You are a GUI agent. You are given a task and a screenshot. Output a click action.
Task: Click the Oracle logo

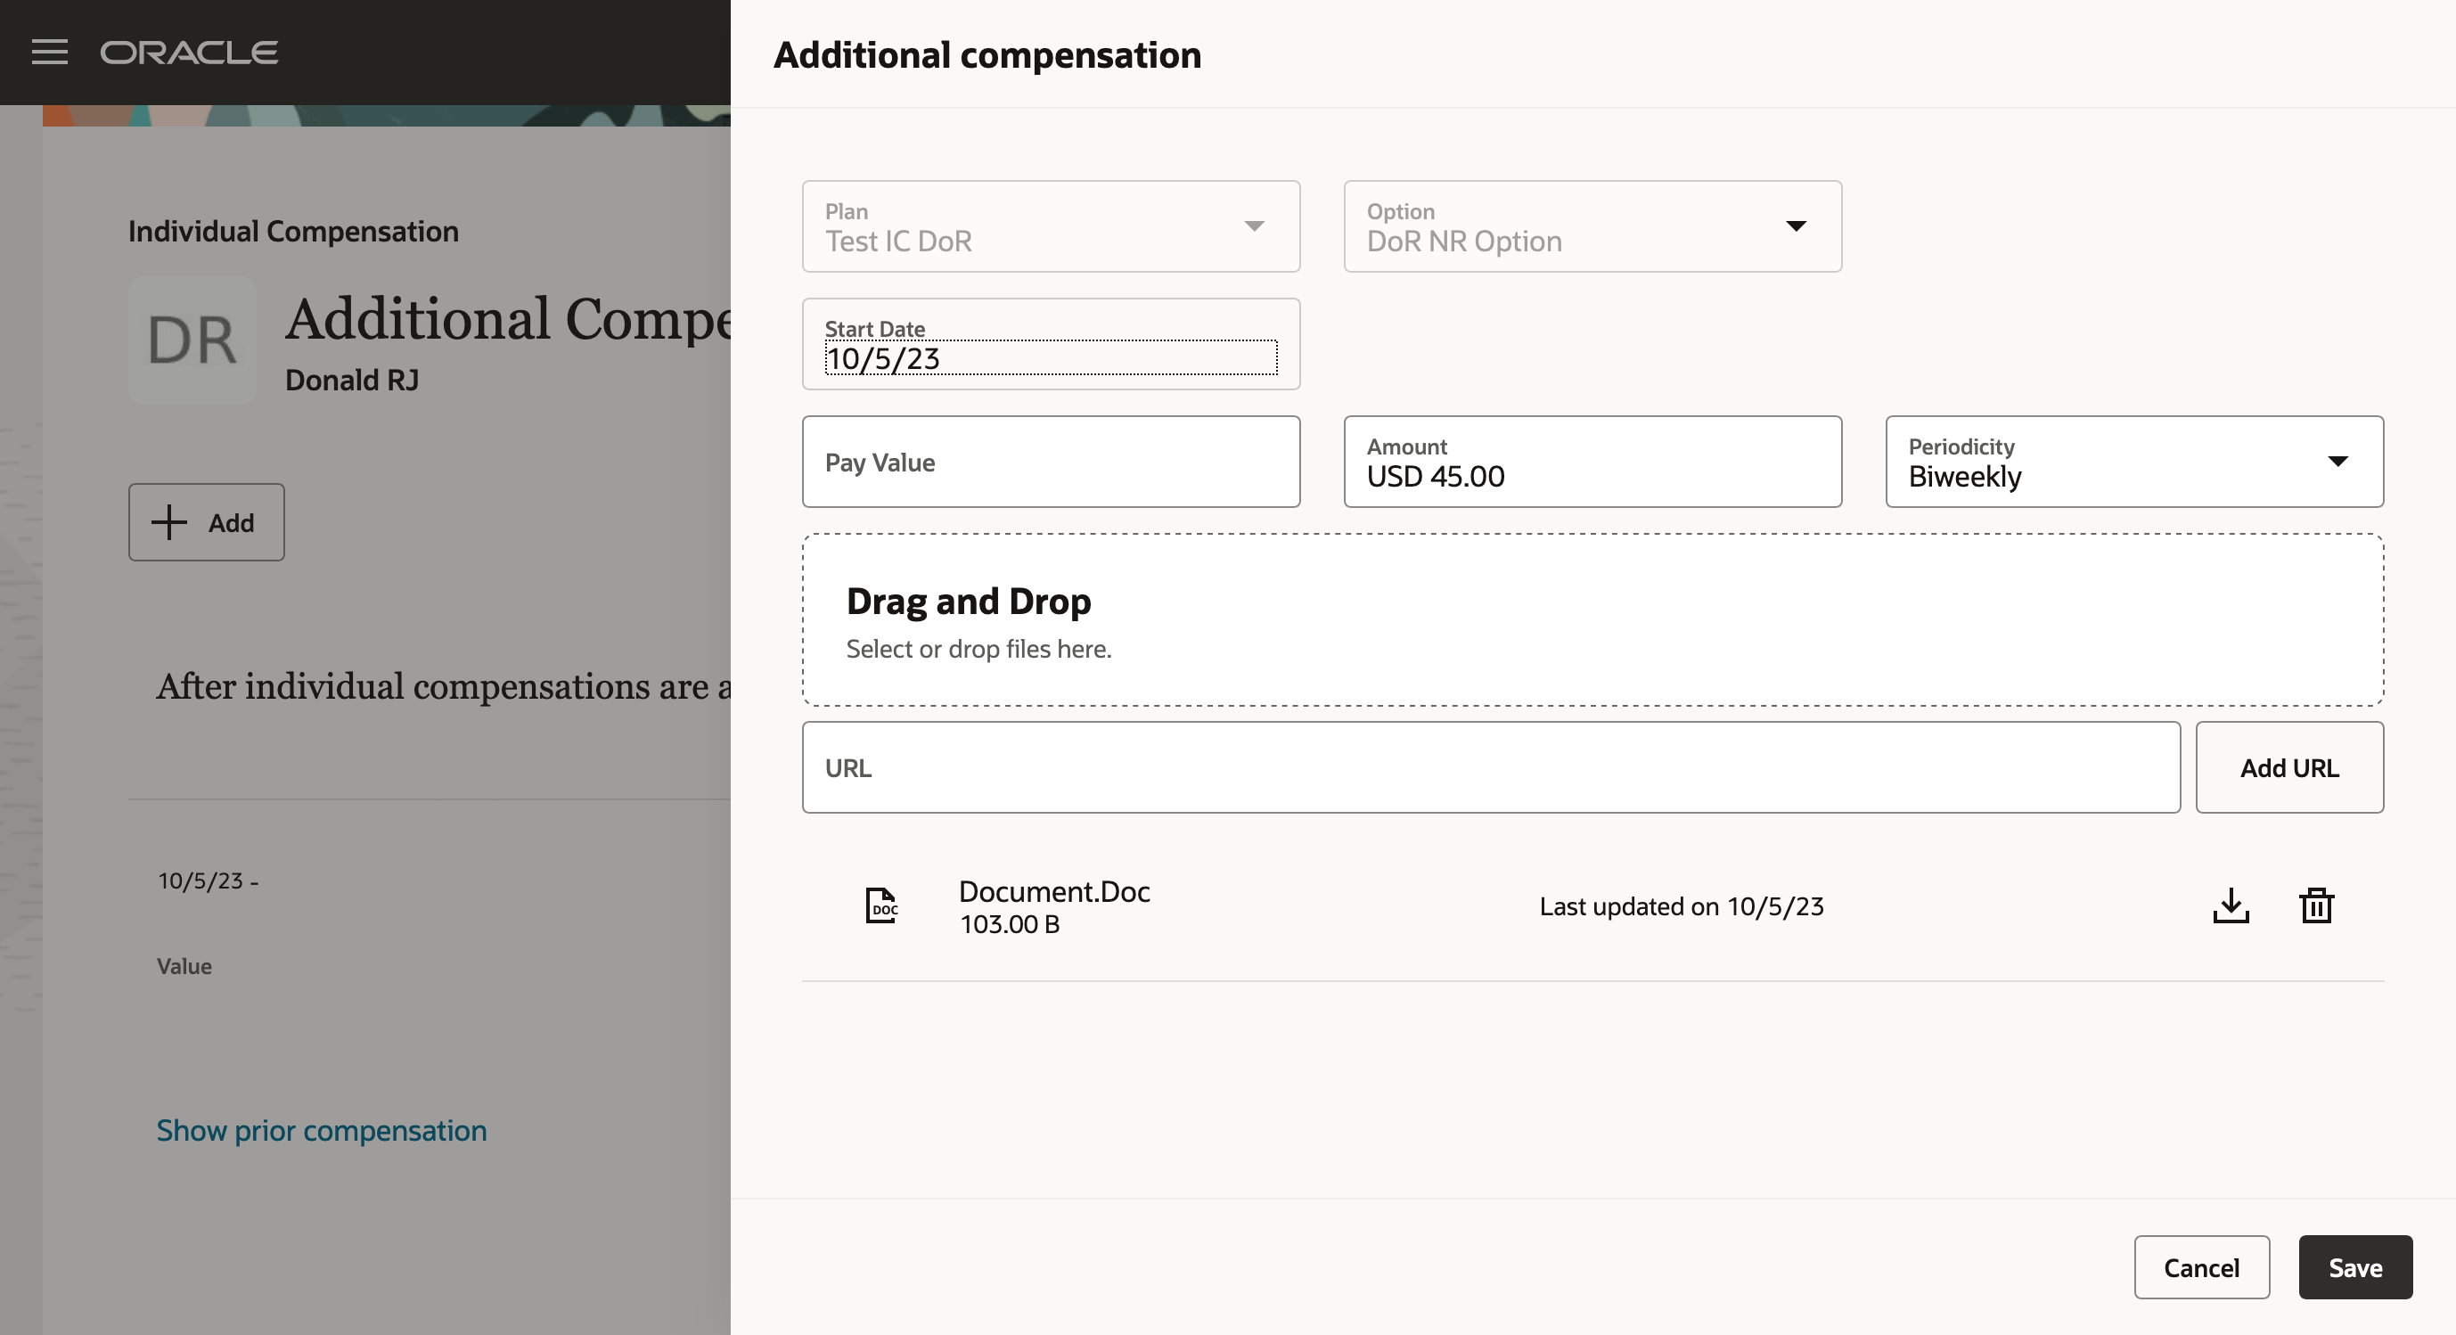point(189,53)
